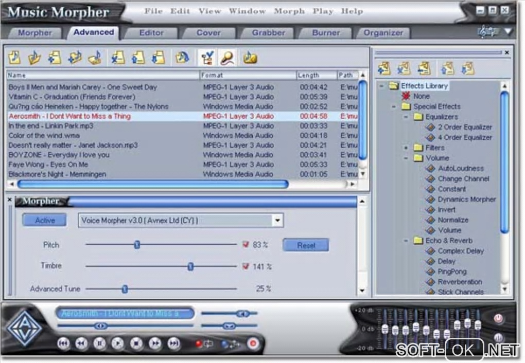Skip to previous track in player
Viewport: 525px width, 363px height.
click(63, 343)
